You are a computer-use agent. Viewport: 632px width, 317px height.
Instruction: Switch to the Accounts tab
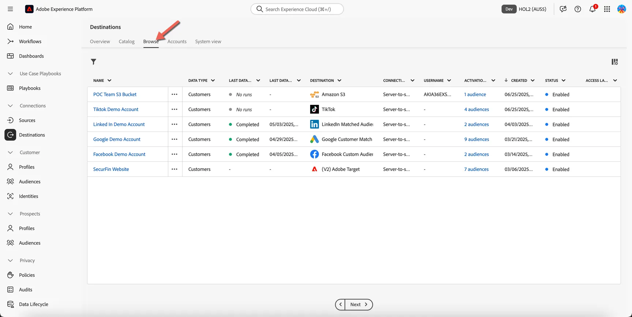coord(177,41)
